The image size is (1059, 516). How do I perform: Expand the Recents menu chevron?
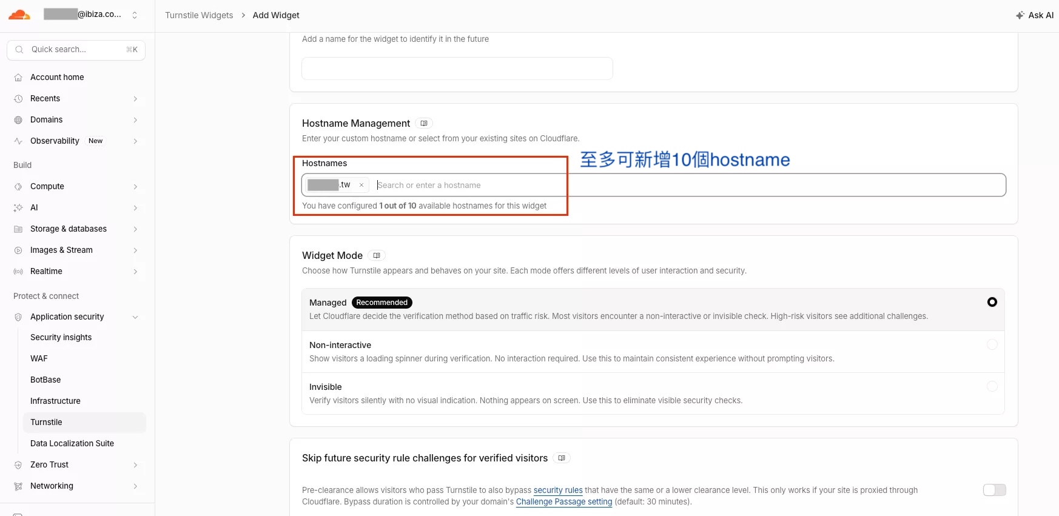click(135, 99)
